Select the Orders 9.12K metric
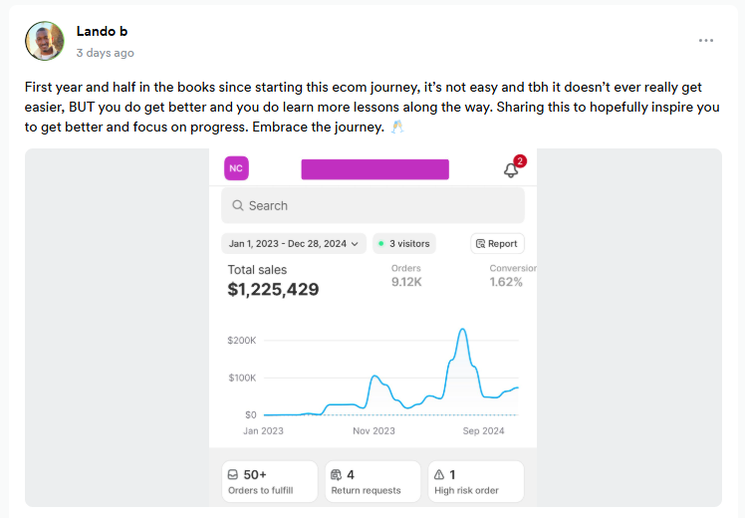The image size is (745, 518). tap(407, 276)
